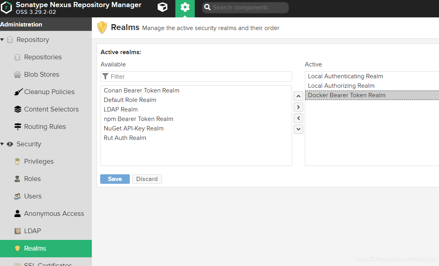Select Conan Bearer Token Realm
The image size is (439, 266).
click(196, 91)
